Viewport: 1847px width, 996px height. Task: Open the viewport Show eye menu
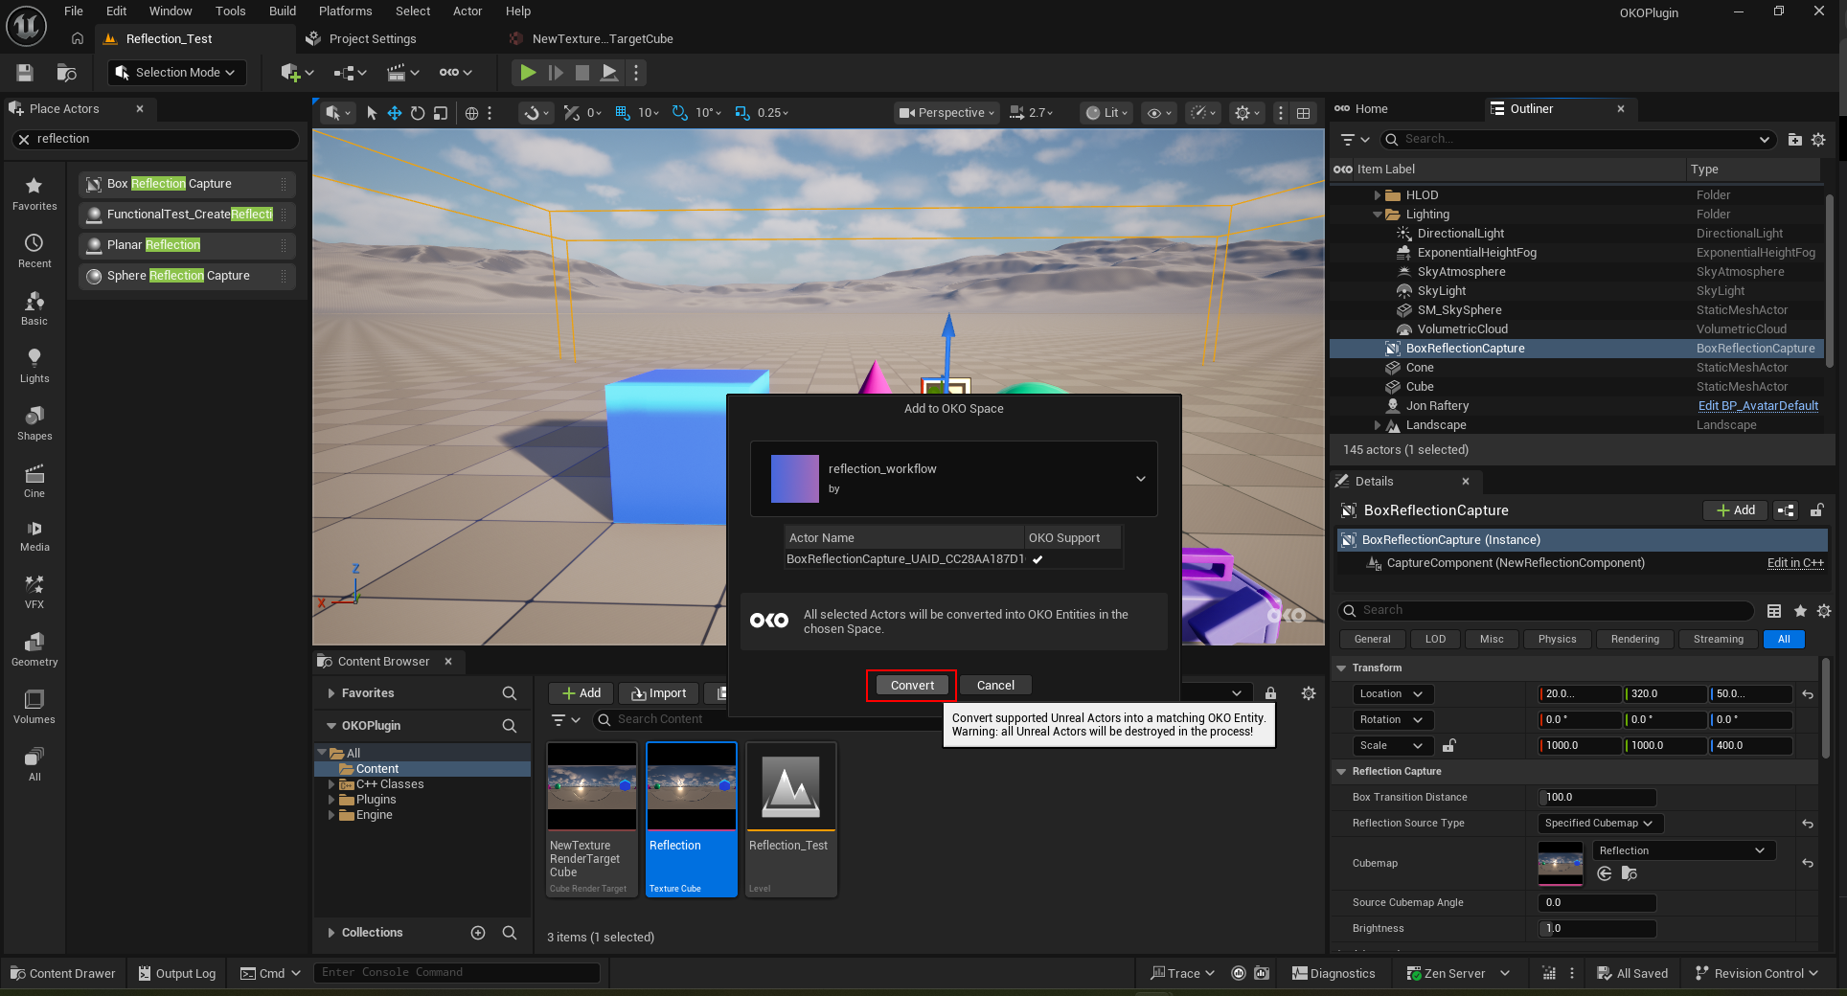[1159, 113]
